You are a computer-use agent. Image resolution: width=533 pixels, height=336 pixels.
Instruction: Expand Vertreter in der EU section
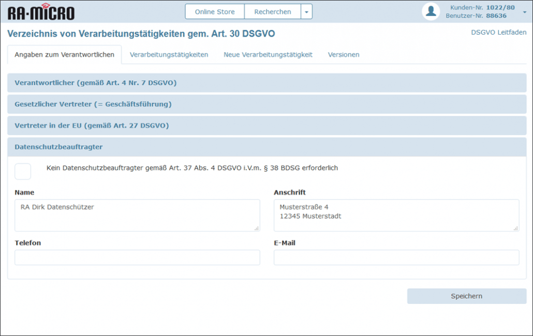tap(92, 126)
